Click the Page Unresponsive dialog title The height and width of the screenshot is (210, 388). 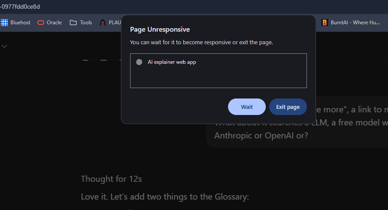click(160, 30)
